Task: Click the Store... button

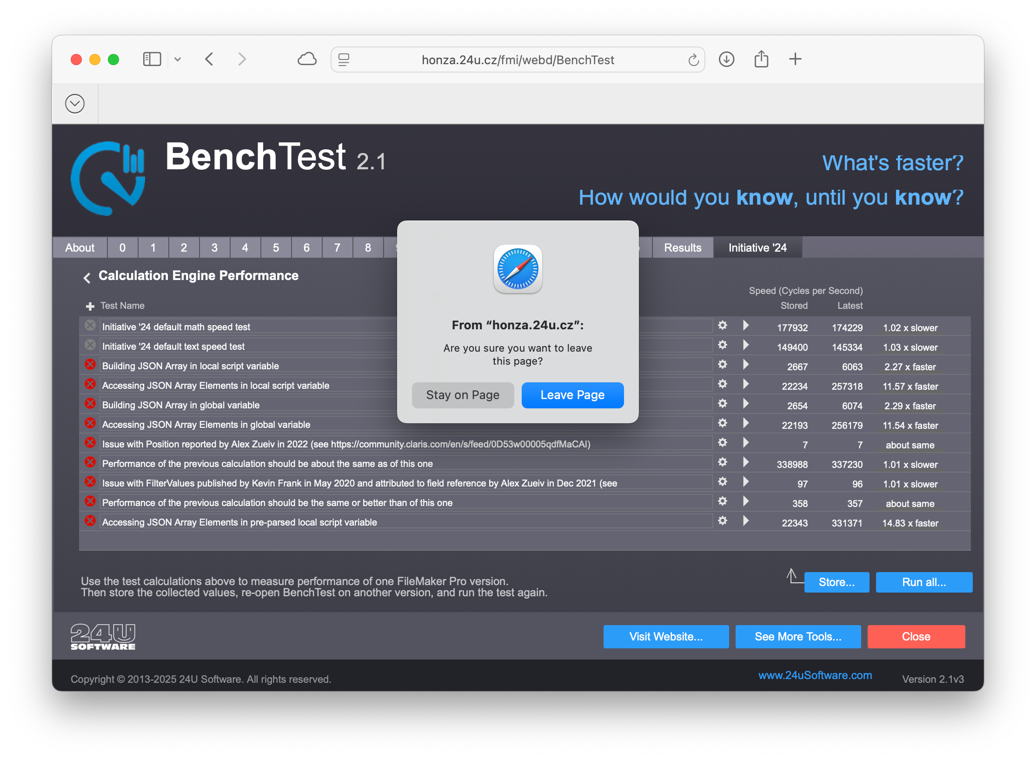Action: tap(836, 582)
